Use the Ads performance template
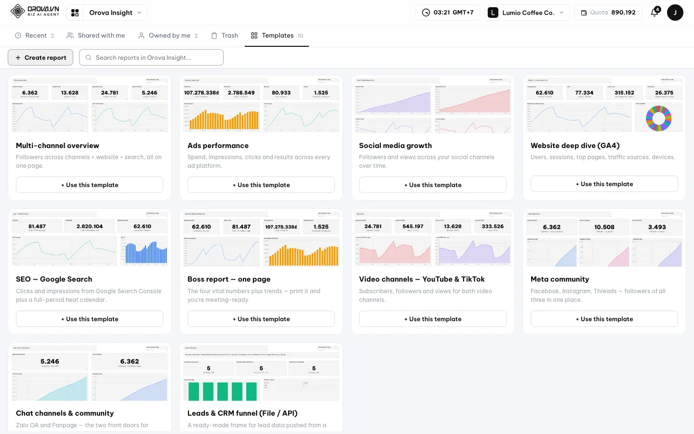 pos(261,185)
